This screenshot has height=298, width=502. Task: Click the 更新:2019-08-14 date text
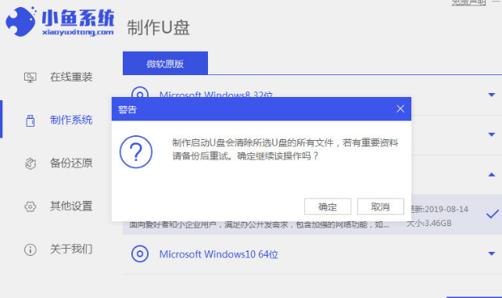tap(440, 210)
